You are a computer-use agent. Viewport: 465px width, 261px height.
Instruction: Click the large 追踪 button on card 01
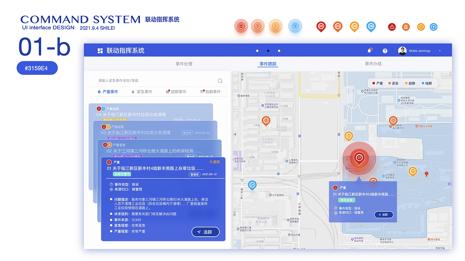click(206, 232)
